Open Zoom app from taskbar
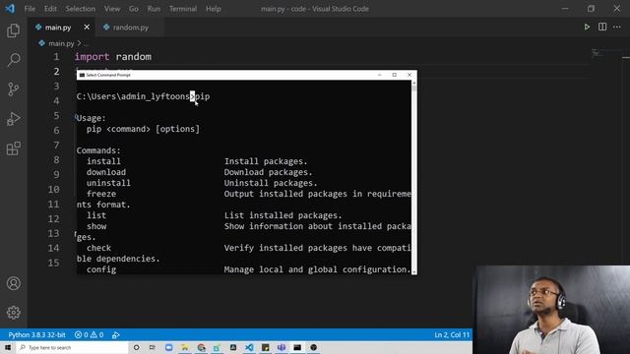This screenshot has height=354, width=630. (x=168, y=347)
